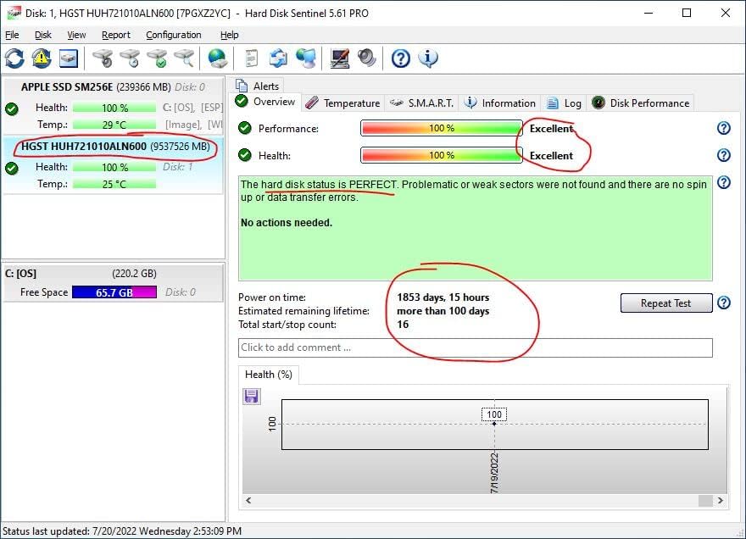Click the disk with green checkmark icon
Viewport: 746px width, 539px height.
pyautogui.click(x=157, y=58)
